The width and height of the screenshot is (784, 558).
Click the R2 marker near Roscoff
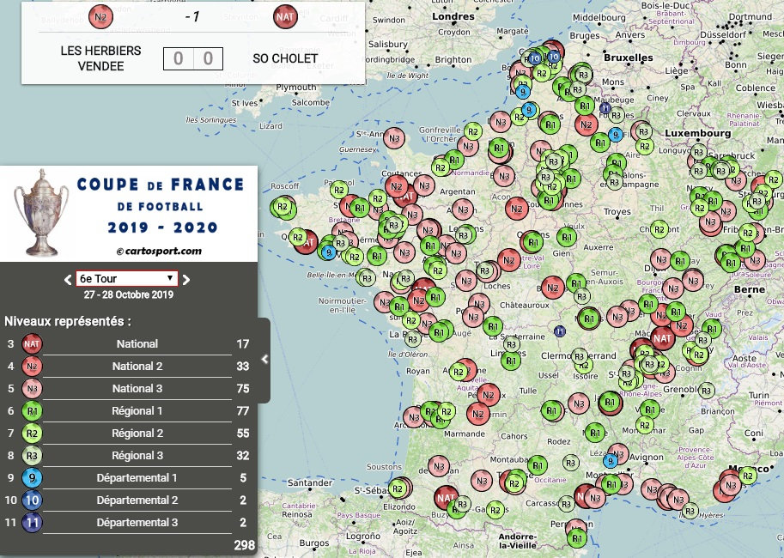(x=283, y=207)
